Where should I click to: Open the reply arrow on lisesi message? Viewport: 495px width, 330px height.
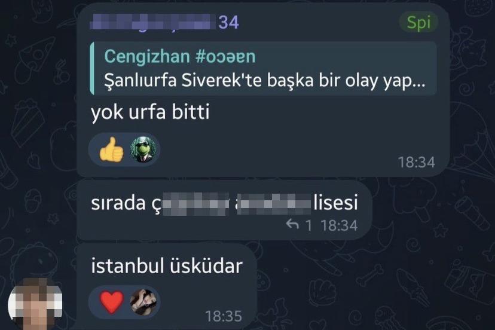292,225
